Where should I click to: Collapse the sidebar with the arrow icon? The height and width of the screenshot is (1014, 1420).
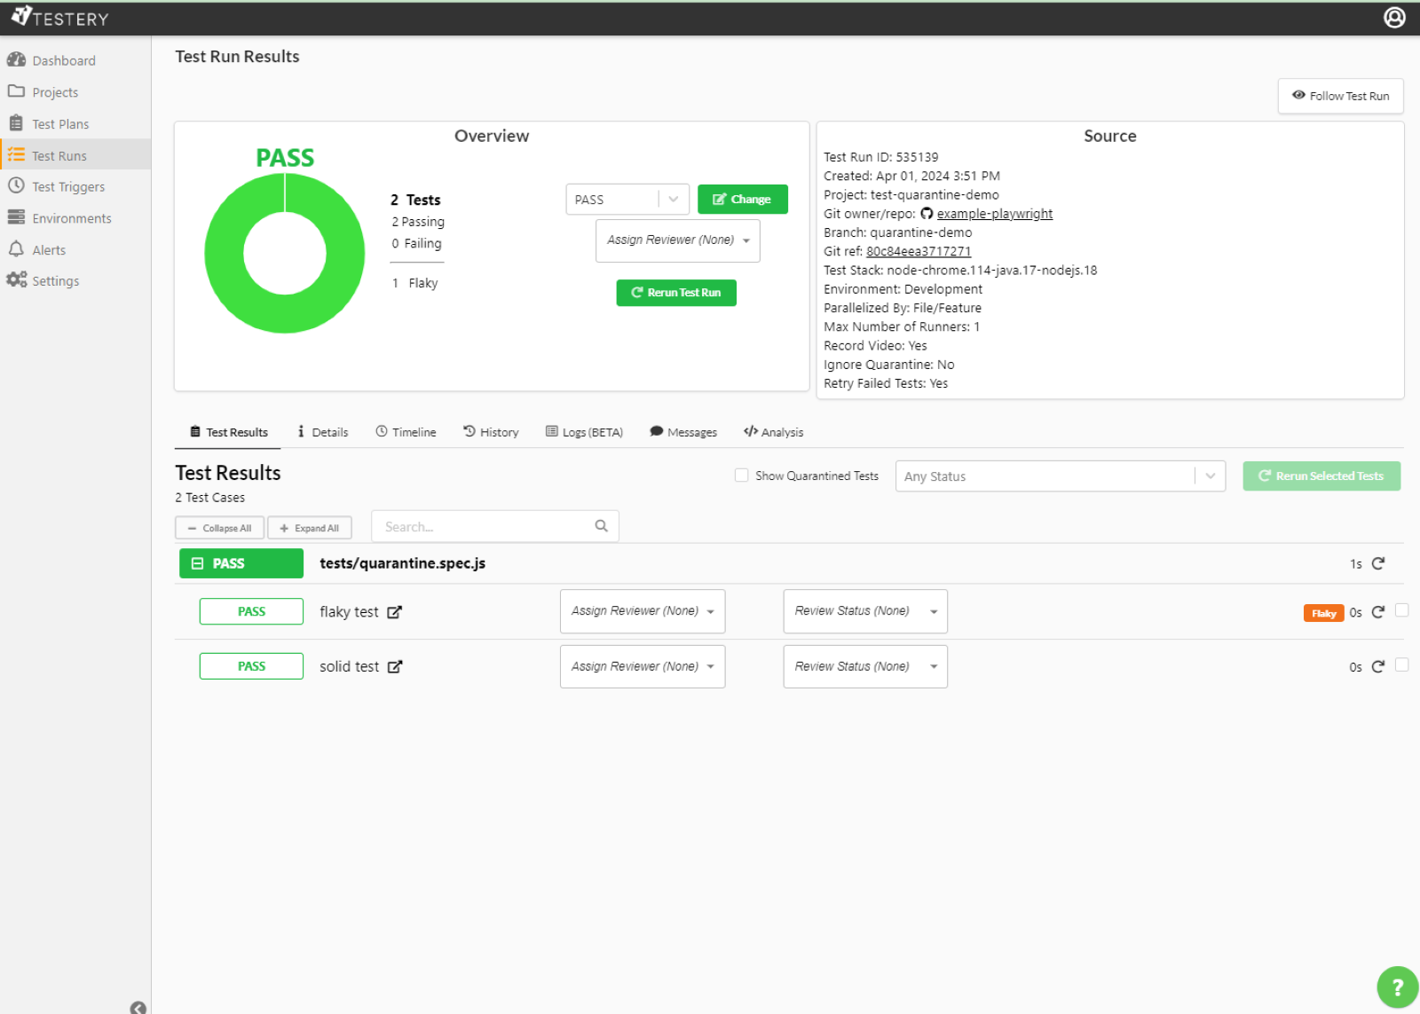pyautogui.click(x=138, y=1007)
